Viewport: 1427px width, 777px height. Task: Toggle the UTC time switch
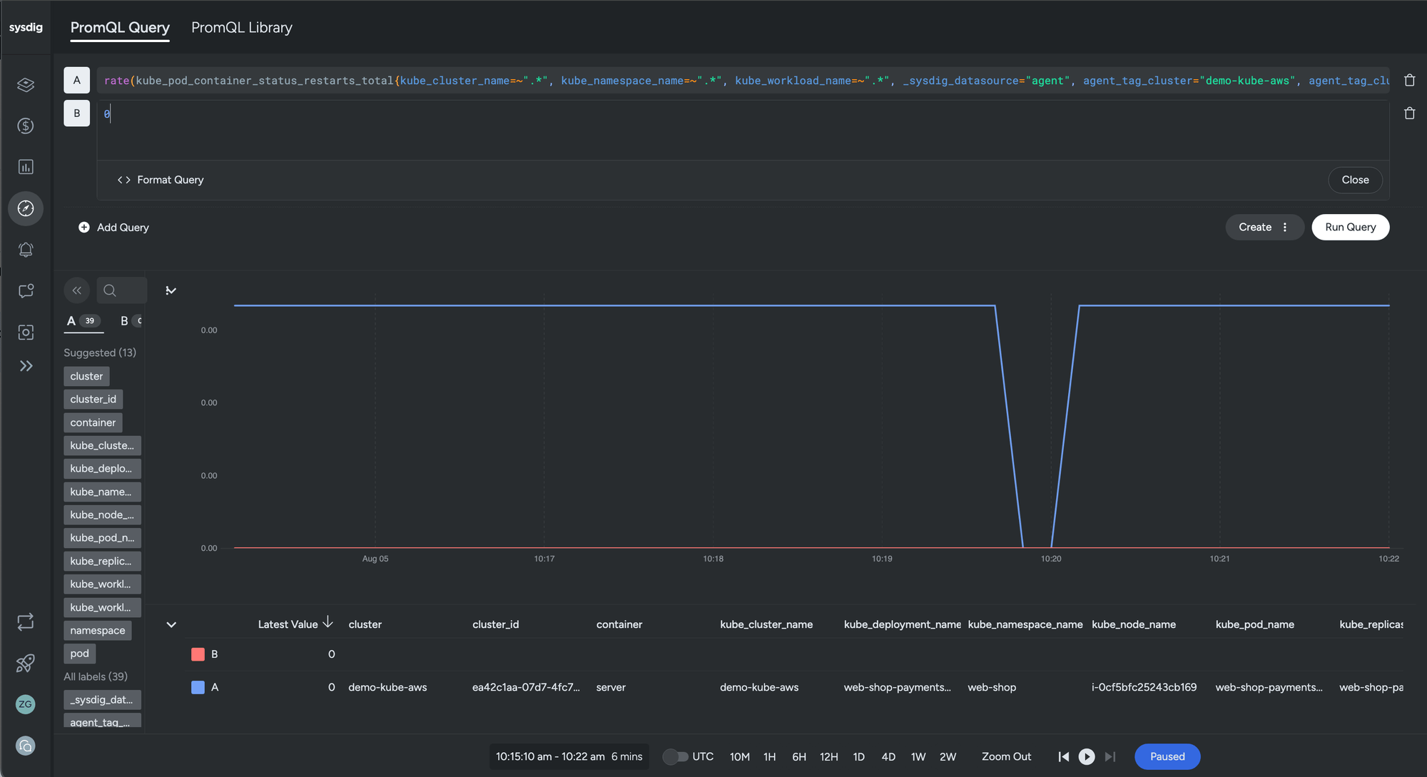[x=675, y=756]
